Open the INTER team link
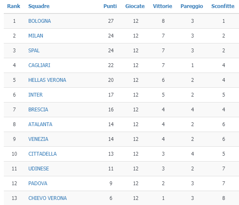Image resolution: width=239 pixels, height=205 pixels. point(35,95)
